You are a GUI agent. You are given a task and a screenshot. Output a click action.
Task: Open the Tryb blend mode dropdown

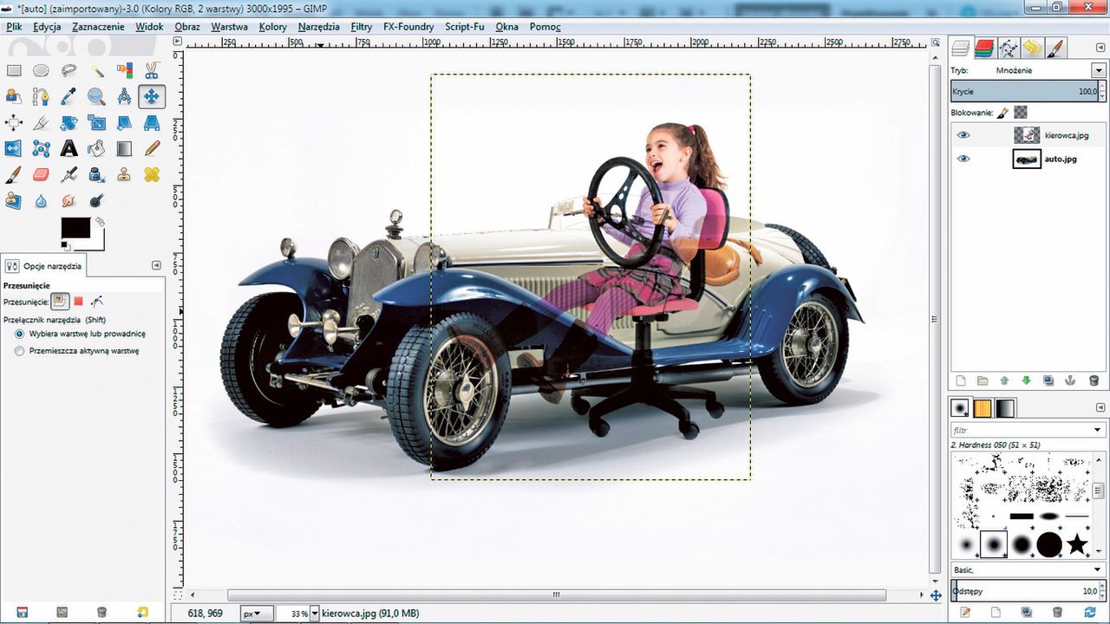point(1099,70)
